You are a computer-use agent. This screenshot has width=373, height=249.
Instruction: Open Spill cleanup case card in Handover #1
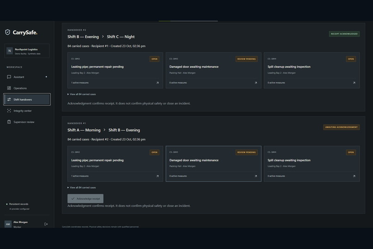click(311, 164)
